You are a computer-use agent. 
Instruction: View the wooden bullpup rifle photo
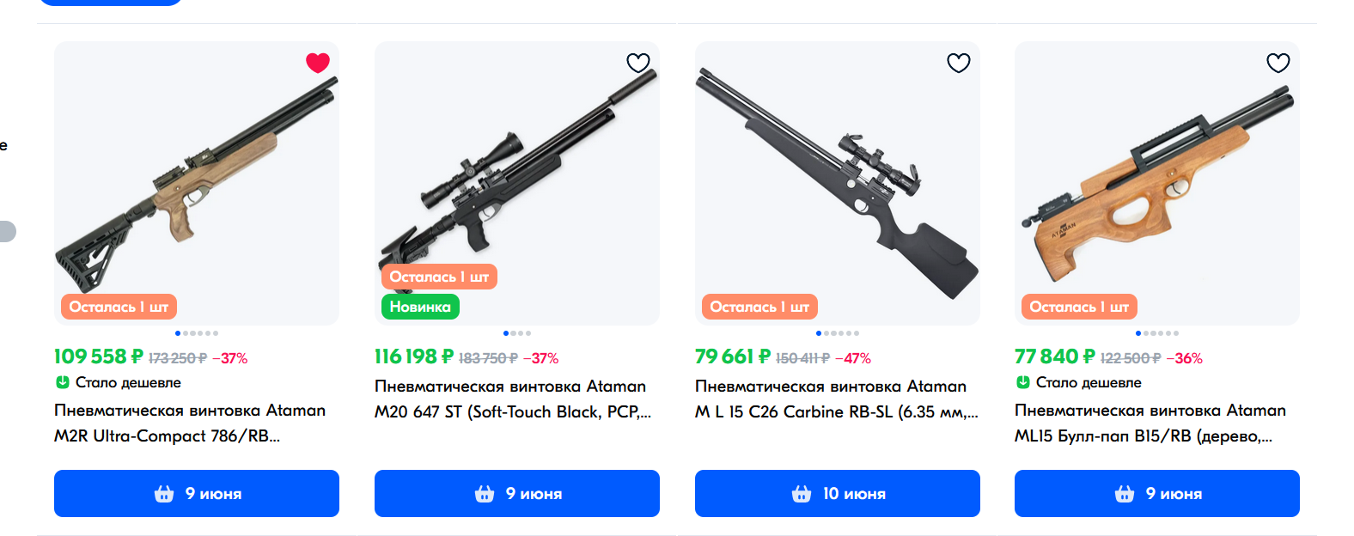tap(1157, 183)
